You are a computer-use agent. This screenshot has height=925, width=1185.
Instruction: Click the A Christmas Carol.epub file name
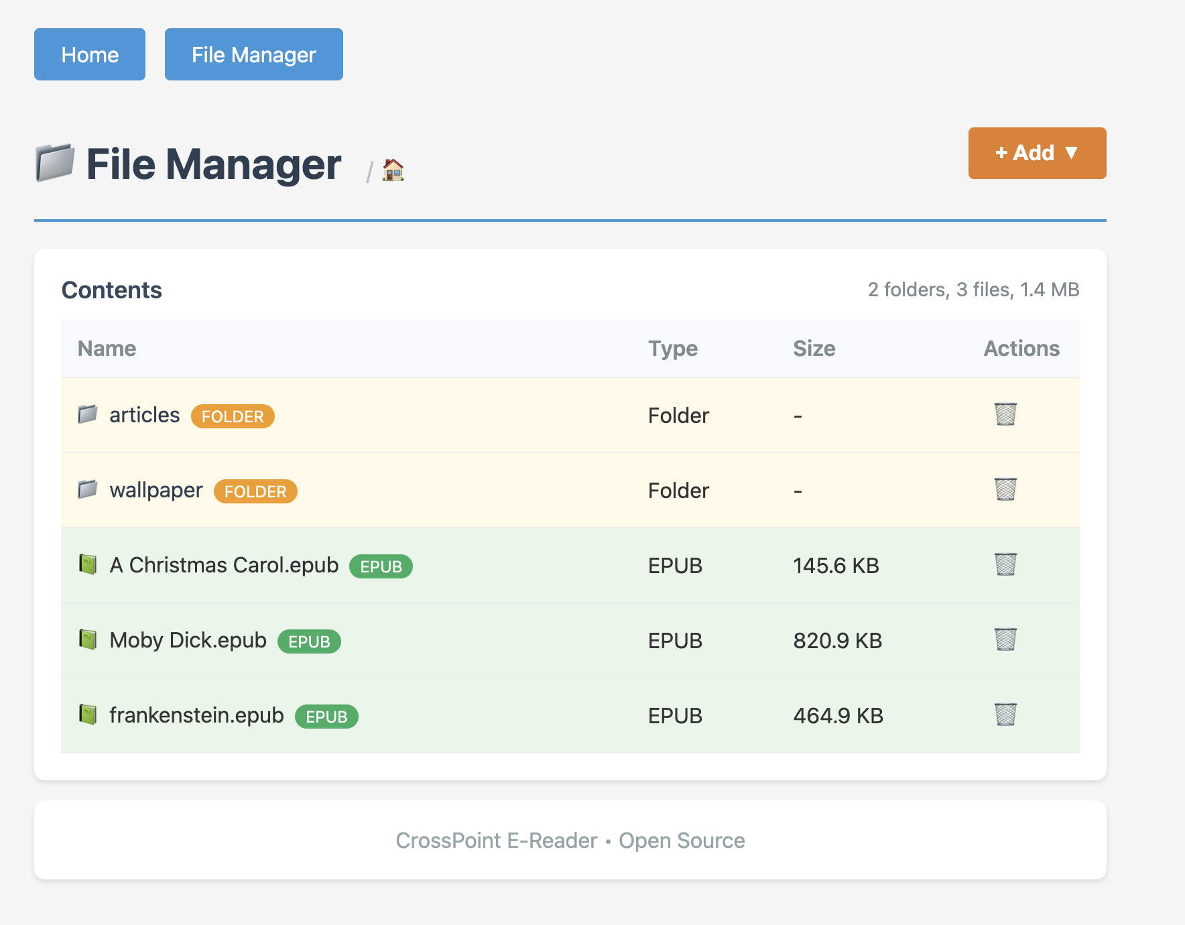(224, 566)
